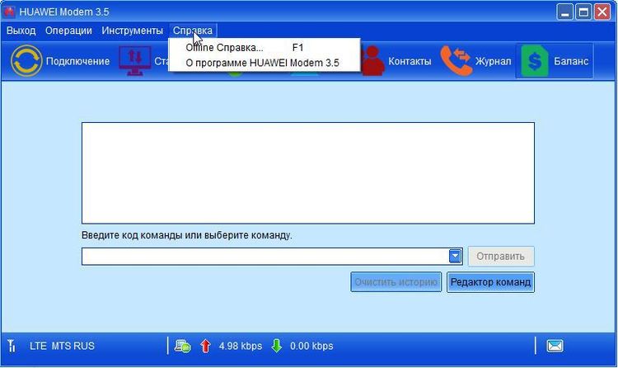
Task: Open the Журнал call log icon
Action: pos(456,61)
